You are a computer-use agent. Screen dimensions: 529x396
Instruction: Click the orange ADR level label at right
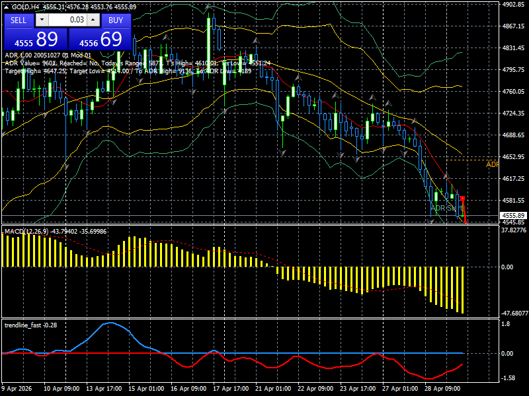pos(492,164)
